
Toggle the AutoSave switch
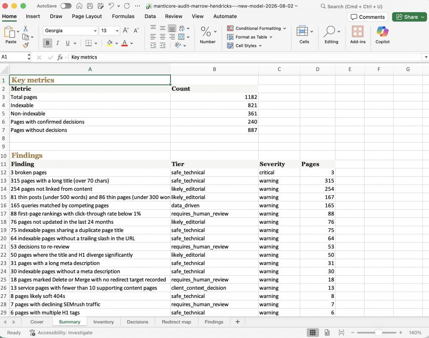(66, 6)
